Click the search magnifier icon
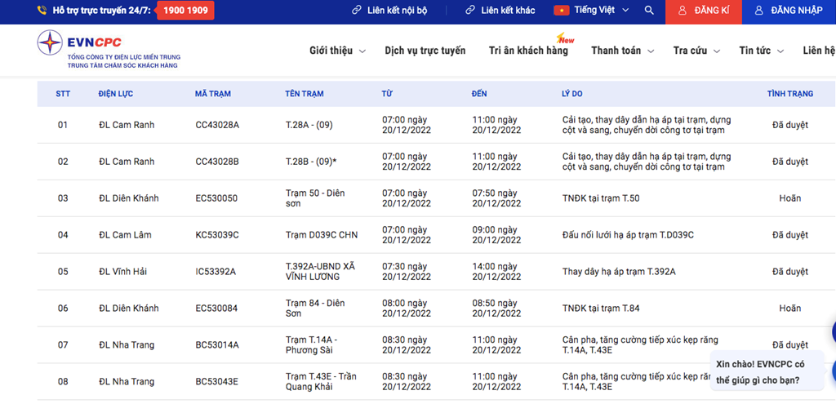836x404 pixels. pyautogui.click(x=649, y=11)
